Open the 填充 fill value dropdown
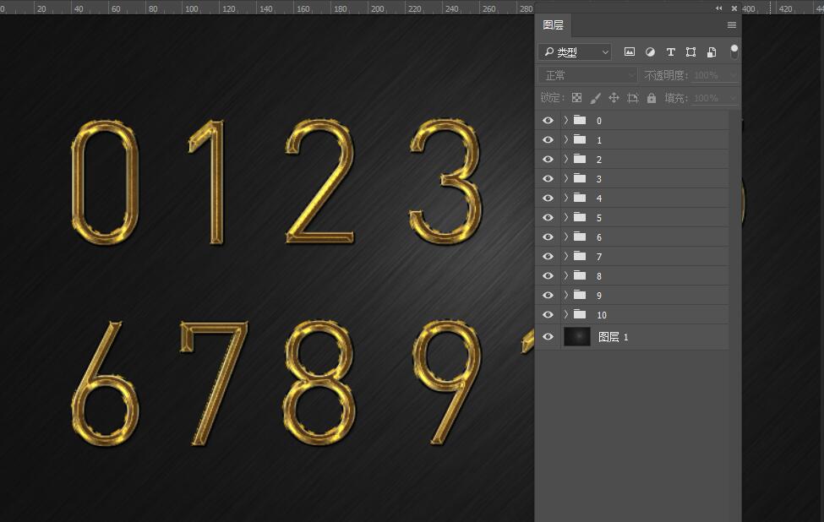Image resolution: width=824 pixels, height=522 pixels. (x=733, y=98)
